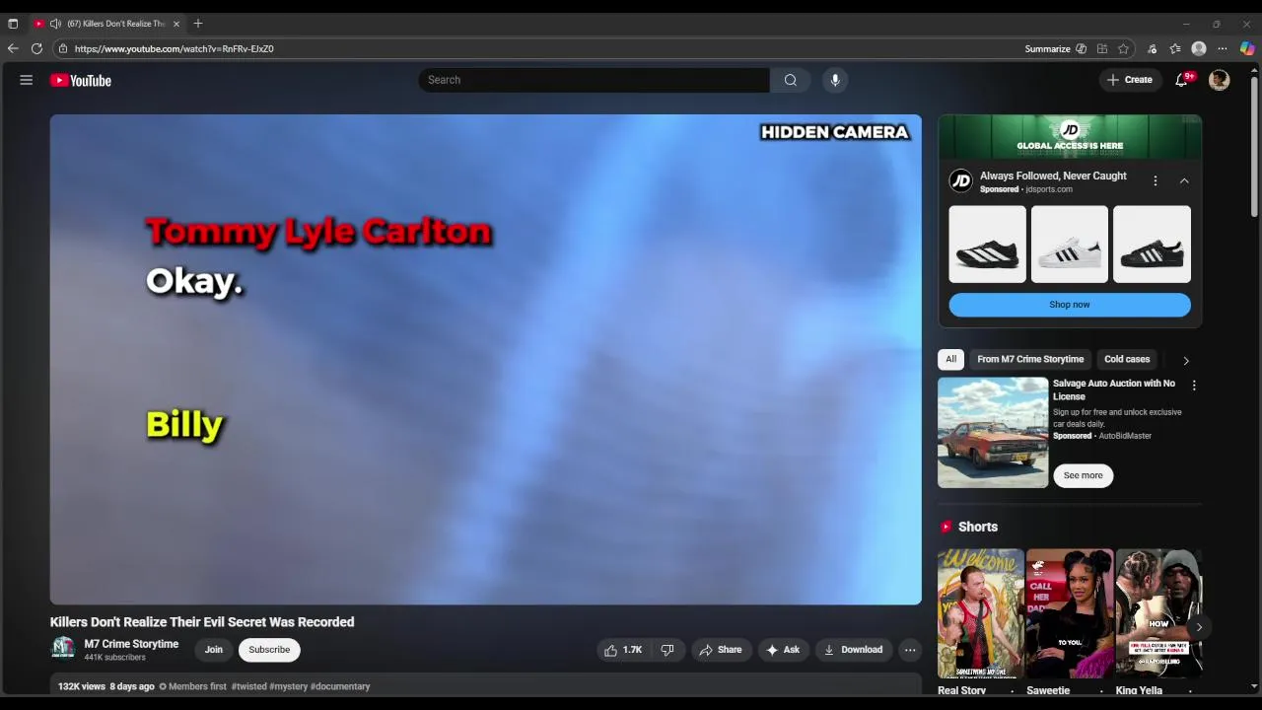Select From M7 Crime Storytime chip
Viewport: 1262px width, 710px height.
point(1030,360)
